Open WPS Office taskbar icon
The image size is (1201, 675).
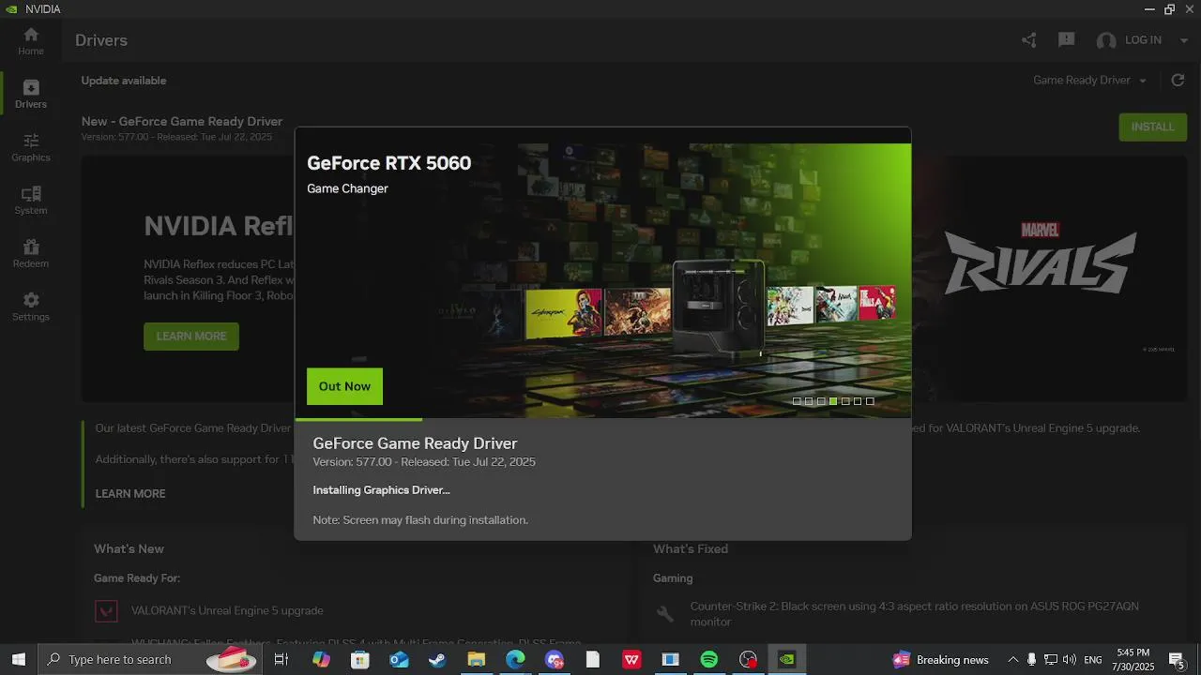pyautogui.click(x=632, y=660)
